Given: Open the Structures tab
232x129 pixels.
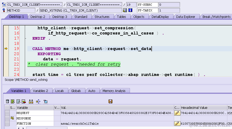Looking at the screenshot, I should coord(102,17).
